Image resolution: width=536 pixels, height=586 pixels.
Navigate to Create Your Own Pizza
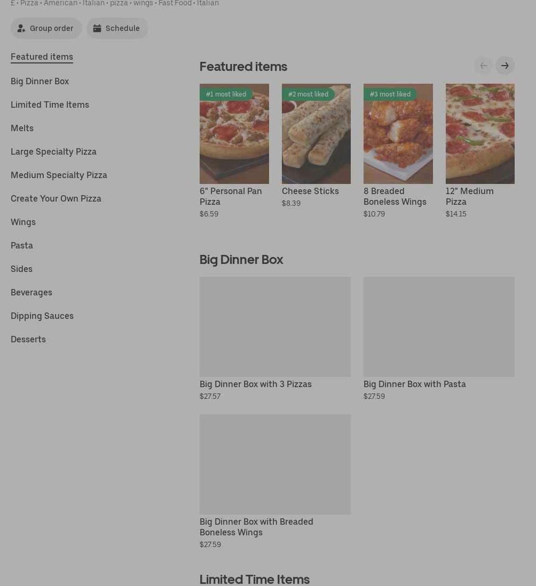56,198
